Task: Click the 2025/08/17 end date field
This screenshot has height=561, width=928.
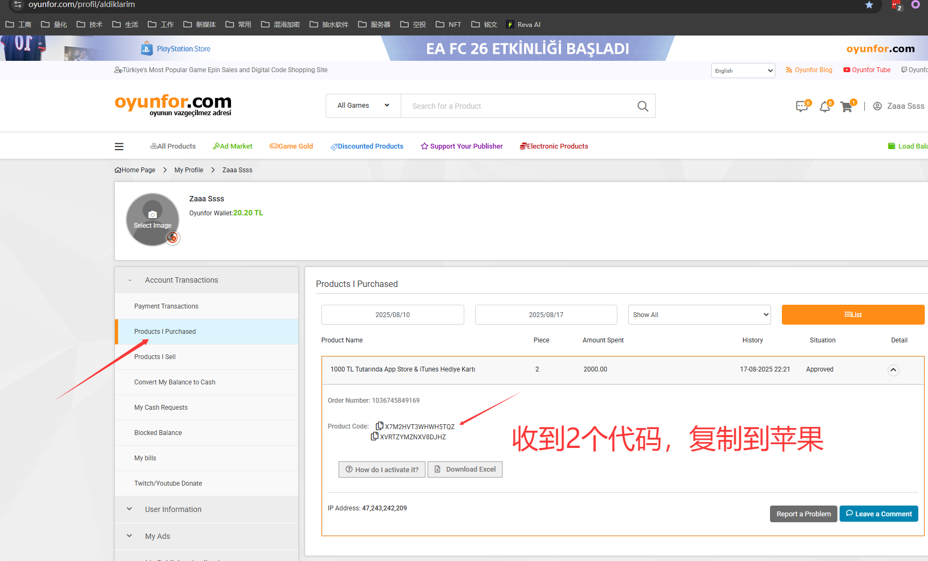Action: (x=546, y=315)
